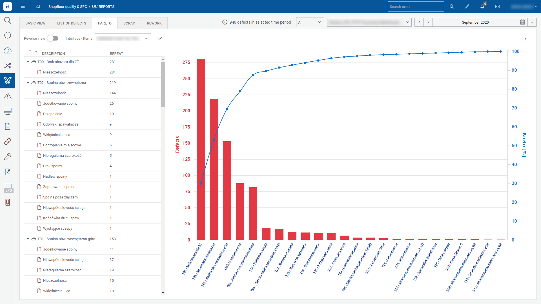The width and height of the screenshot is (541, 304).
Task: Open the All filter dropdown
Action: point(310,22)
